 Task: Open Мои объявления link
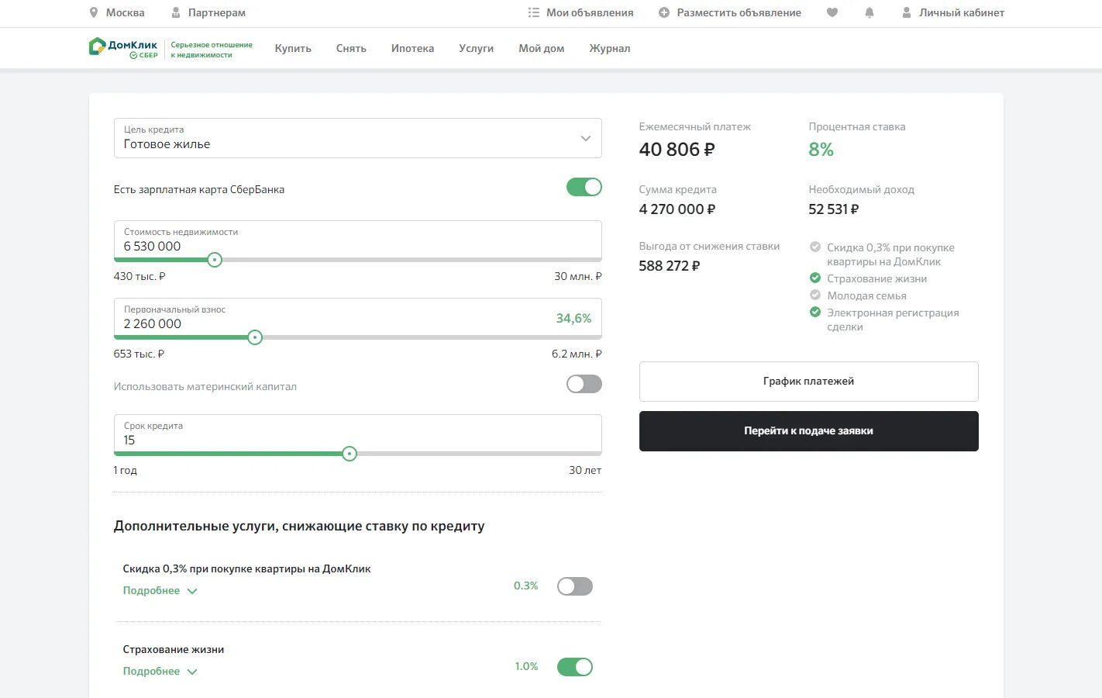pos(590,12)
